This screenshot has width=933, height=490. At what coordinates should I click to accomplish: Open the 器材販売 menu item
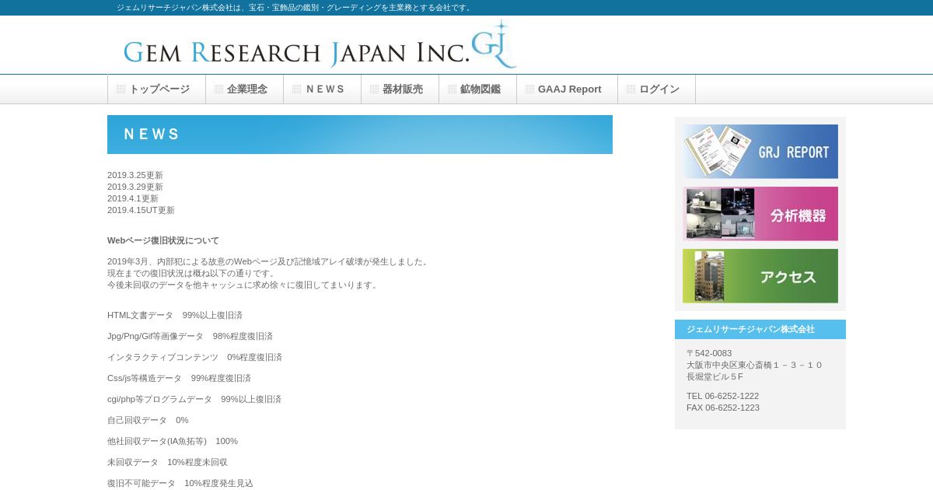(x=400, y=89)
